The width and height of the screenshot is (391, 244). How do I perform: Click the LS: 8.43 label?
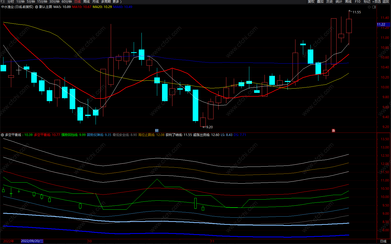(x=227, y=135)
